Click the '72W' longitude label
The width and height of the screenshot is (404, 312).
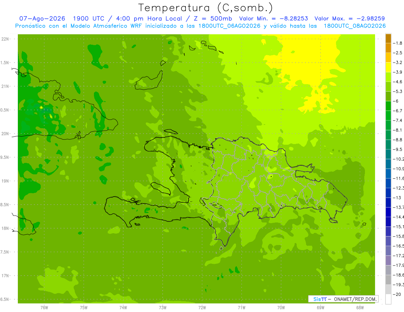point(202,308)
